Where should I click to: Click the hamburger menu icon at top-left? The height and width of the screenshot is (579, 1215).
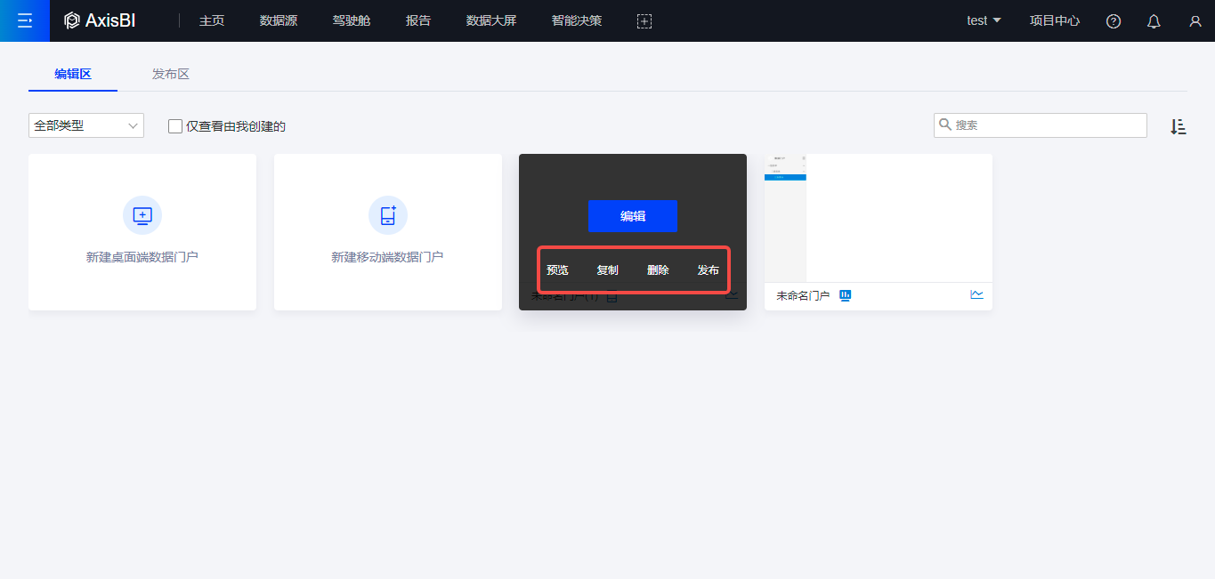pos(24,20)
